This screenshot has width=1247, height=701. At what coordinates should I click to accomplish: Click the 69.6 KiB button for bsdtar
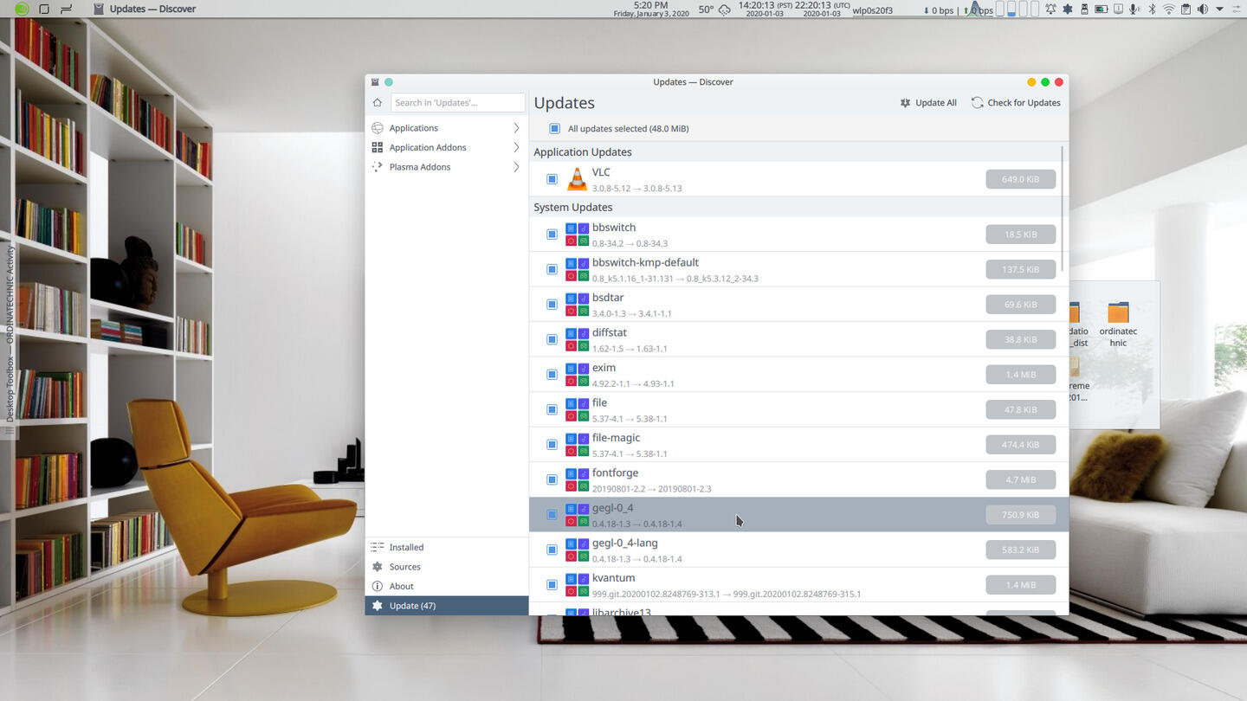1020,305
